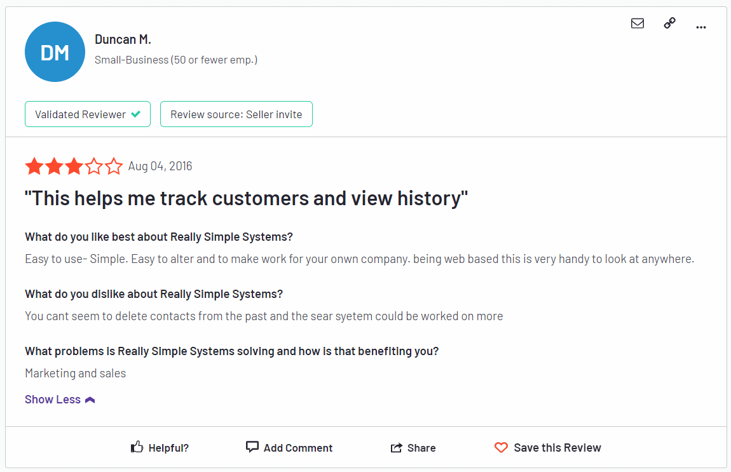Viewport: 731px width, 472px height.
Task: Click 'What do you like best' heading
Action: 158,237
